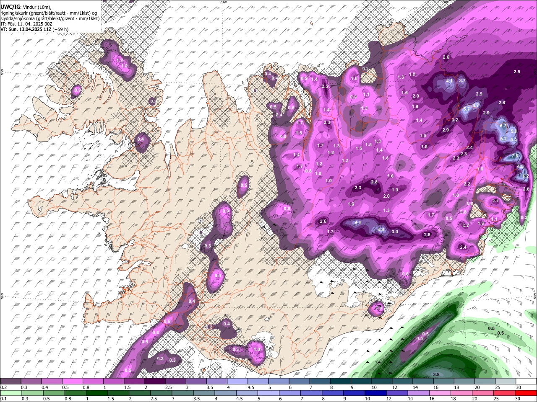The width and height of the screenshot is (537, 402).
Task: Click the white 30 swatch ending the top legend row
Action: click(x=525, y=381)
